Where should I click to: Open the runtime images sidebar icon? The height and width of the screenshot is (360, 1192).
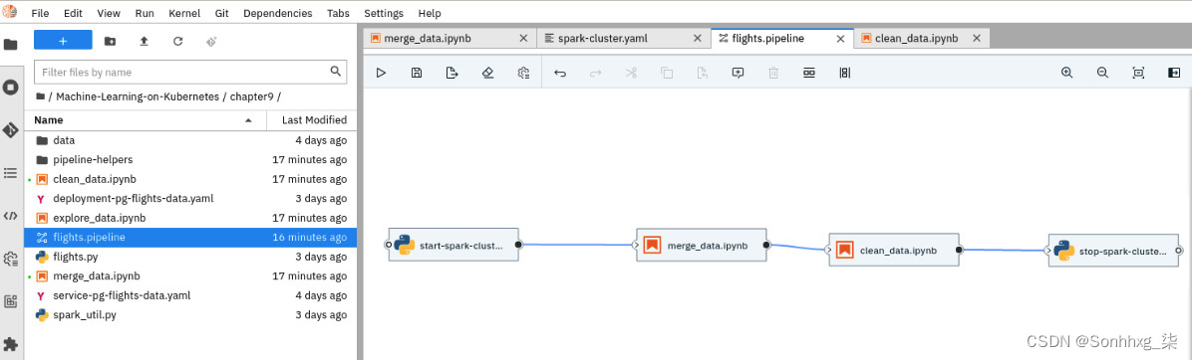(x=11, y=301)
